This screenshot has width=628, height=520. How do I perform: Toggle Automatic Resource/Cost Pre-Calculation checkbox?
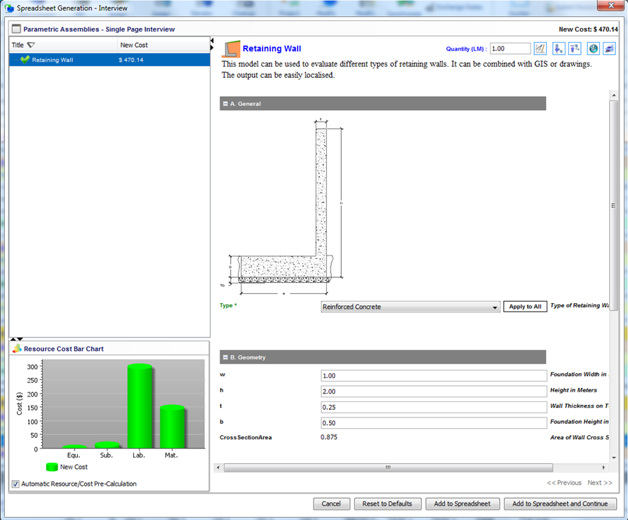click(15, 484)
